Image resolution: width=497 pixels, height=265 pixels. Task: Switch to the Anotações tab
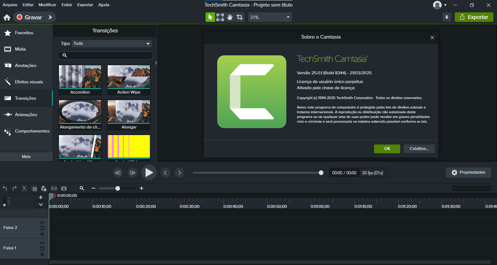[25, 66]
